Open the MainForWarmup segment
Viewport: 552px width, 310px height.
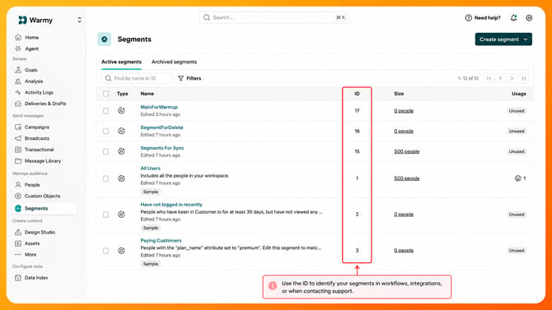[159, 107]
